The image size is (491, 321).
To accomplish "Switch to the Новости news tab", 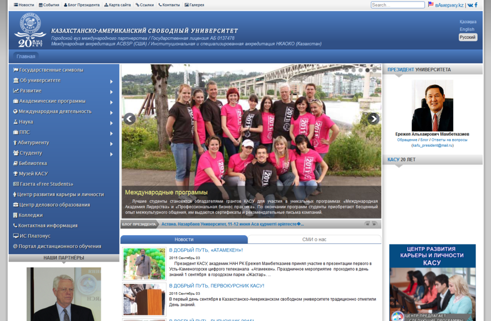I will [x=184, y=239].
